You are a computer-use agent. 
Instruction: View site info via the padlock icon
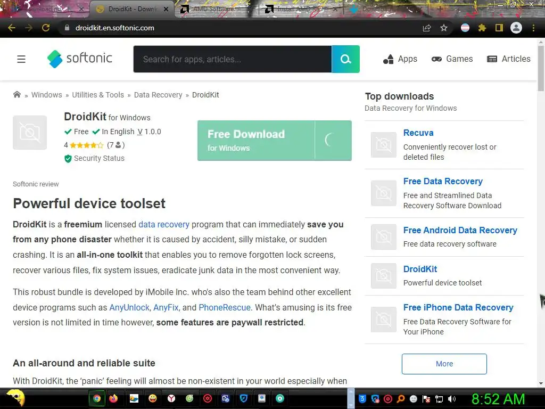pyautogui.click(x=67, y=28)
